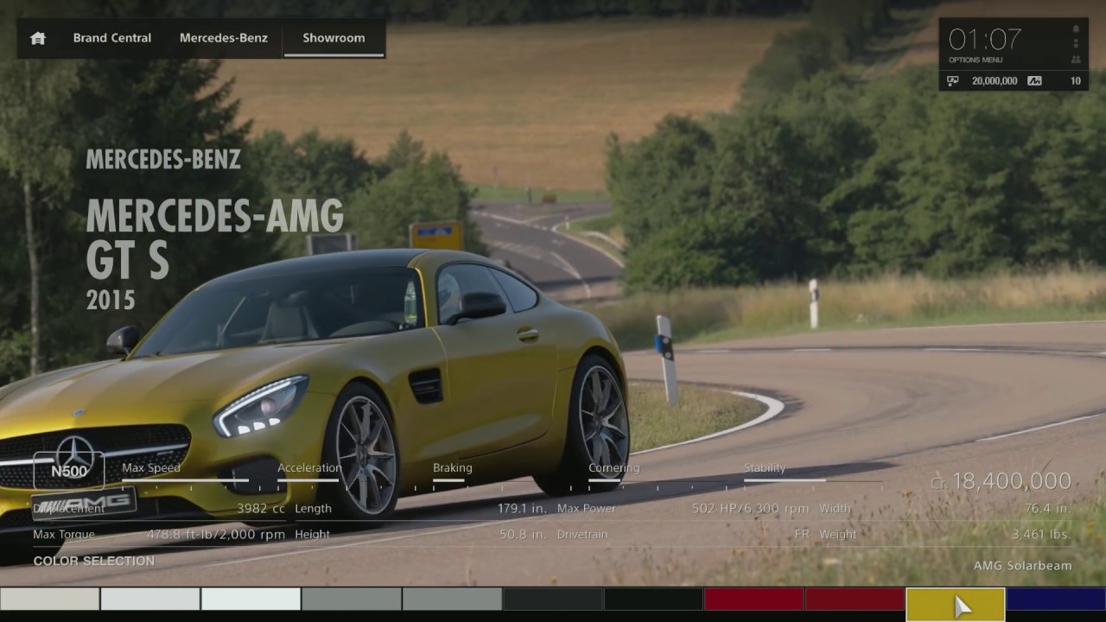Click the FR drivetrain value
The image size is (1106, 622).
coord(802,535)
